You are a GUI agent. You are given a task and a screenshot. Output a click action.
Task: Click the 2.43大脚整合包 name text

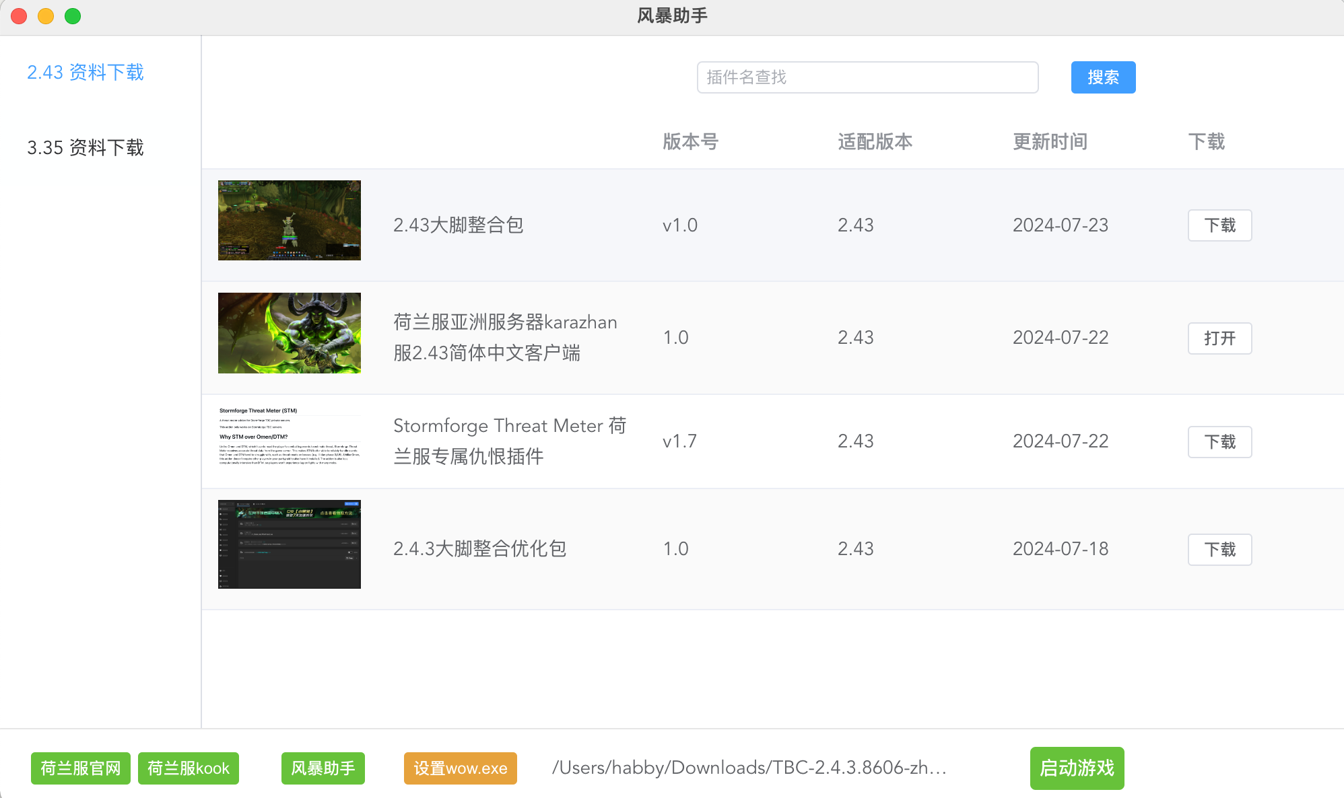click(x=459, y=225)
